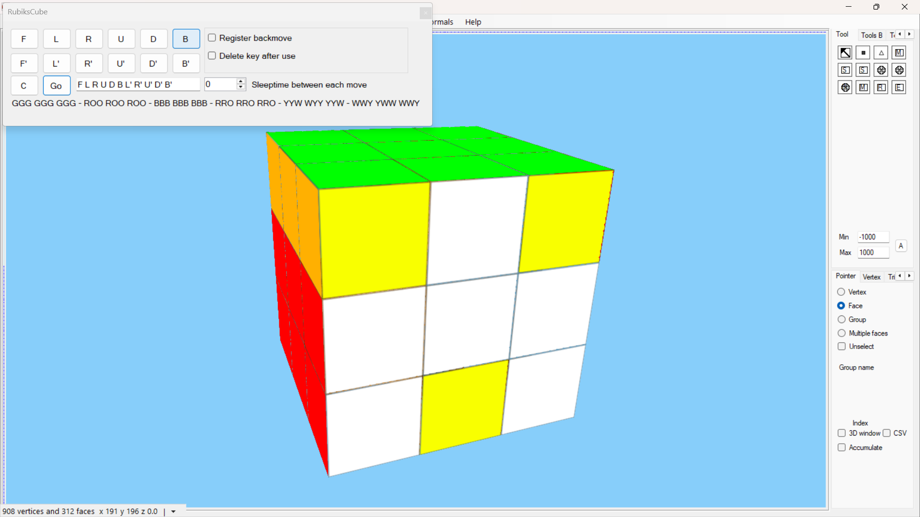Enable Register backmove checkbox
Viewport: 920px width, 517px height.
pos(212,38)
